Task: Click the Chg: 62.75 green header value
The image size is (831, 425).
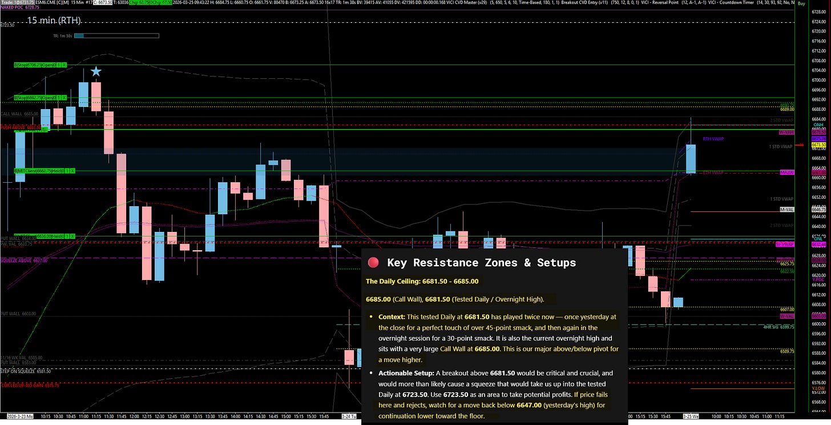Action: pyautogui.click(x=139, y=2)
